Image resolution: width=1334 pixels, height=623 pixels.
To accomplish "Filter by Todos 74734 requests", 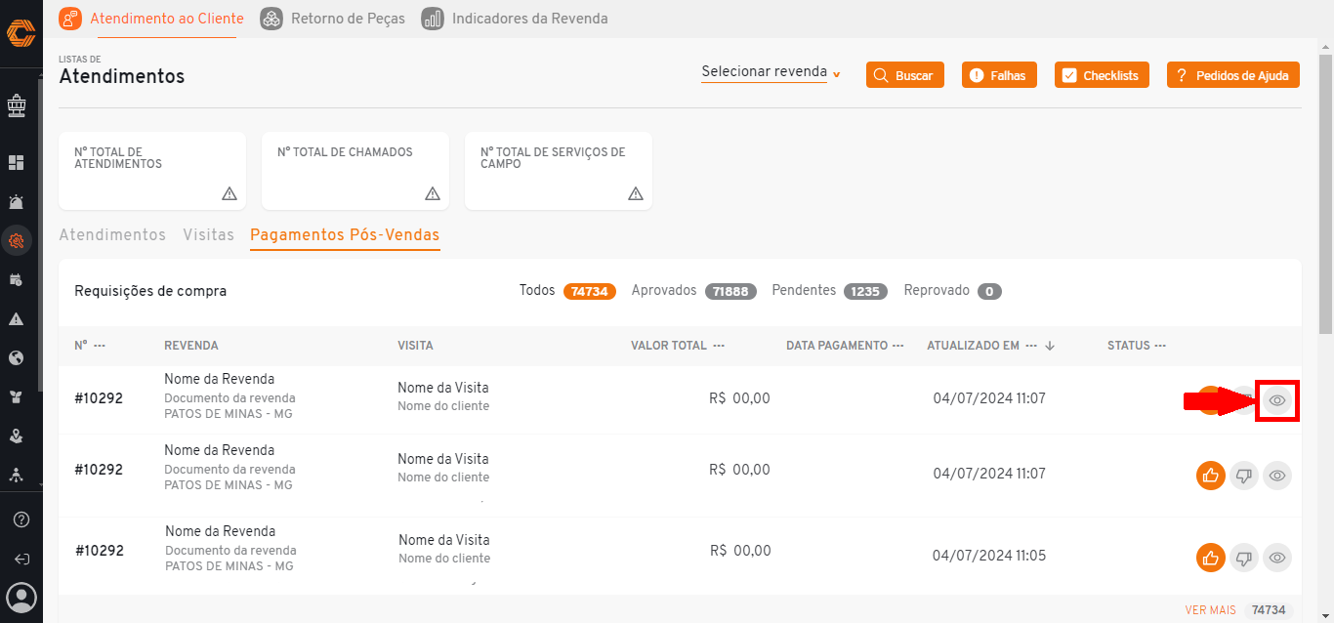I will (567, 291).
